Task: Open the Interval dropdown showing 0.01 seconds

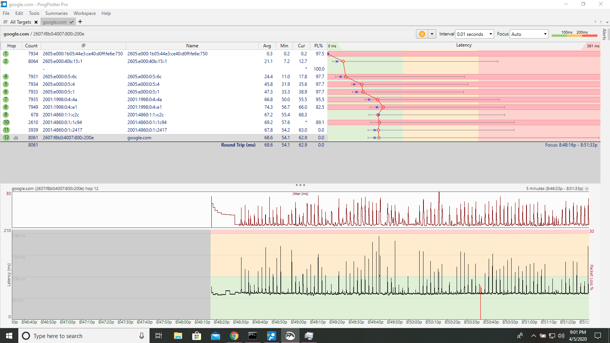Action: click(474, 34)
